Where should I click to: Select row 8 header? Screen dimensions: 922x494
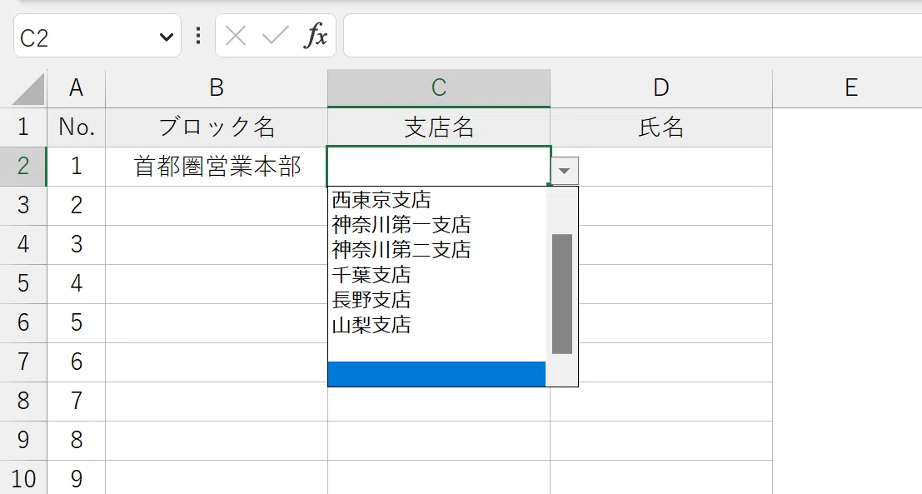23,401
